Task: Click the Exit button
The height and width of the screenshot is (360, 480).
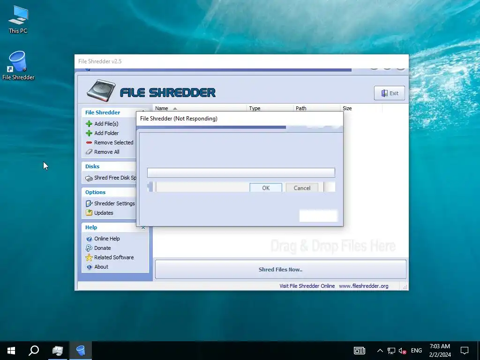Action: [x=390, y=93]
